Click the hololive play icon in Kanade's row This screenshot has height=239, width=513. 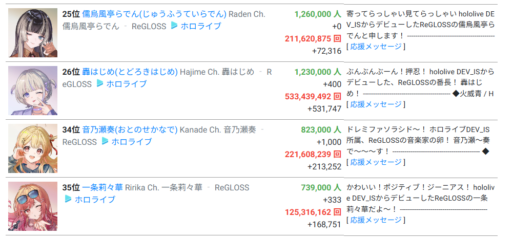point(105,141)
